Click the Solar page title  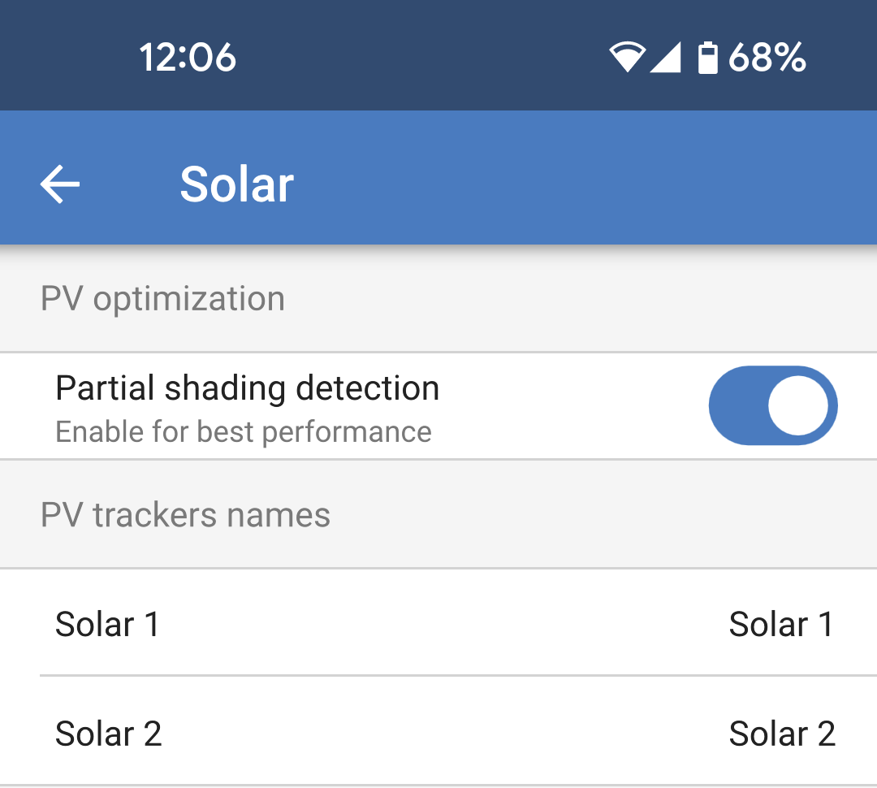236,184
